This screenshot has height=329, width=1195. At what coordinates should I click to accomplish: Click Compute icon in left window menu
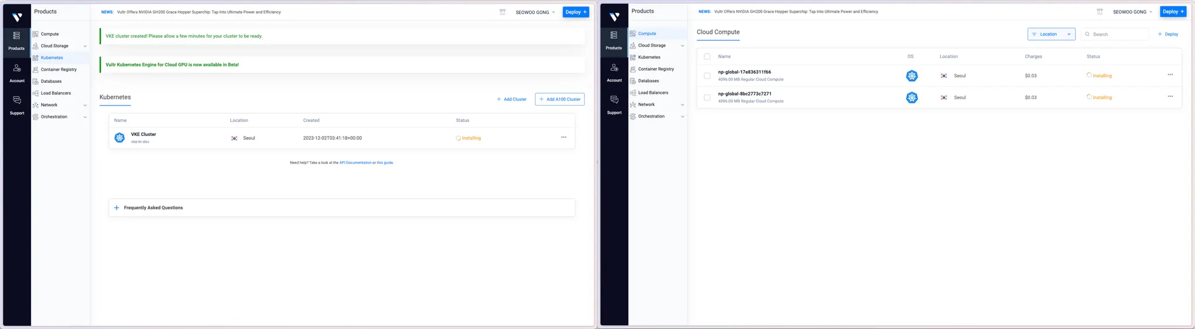click(x=36, y=34)
